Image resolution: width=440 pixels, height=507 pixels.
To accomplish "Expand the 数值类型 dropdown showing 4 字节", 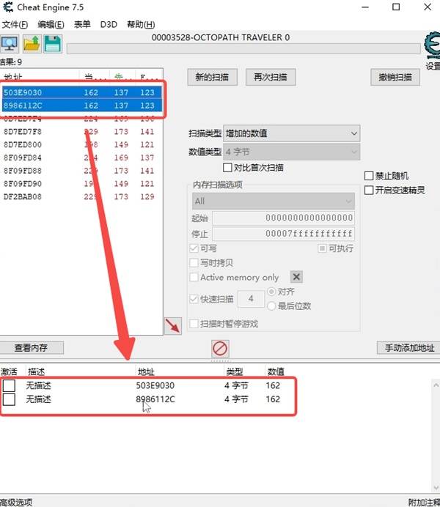I will [291, 152].
